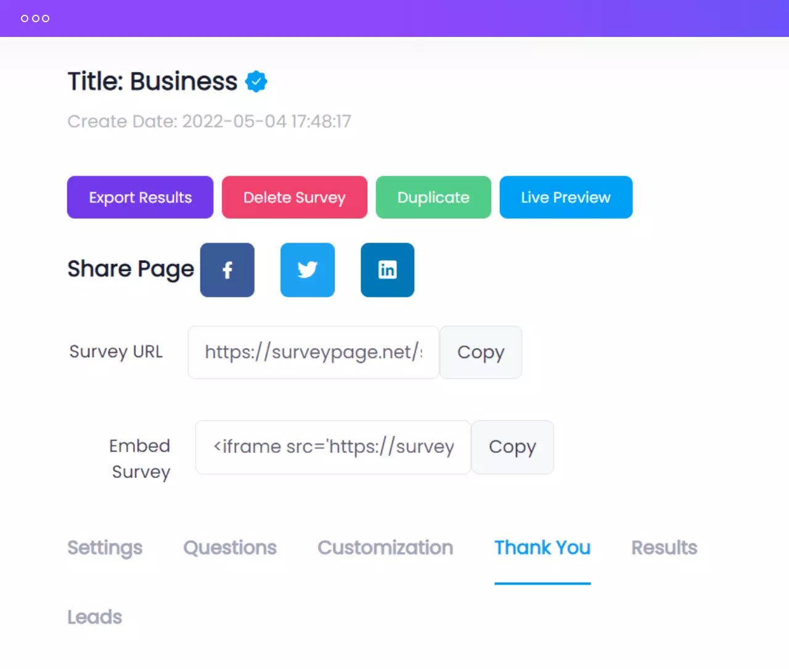Open the Live Preview

tap(565, 197)
